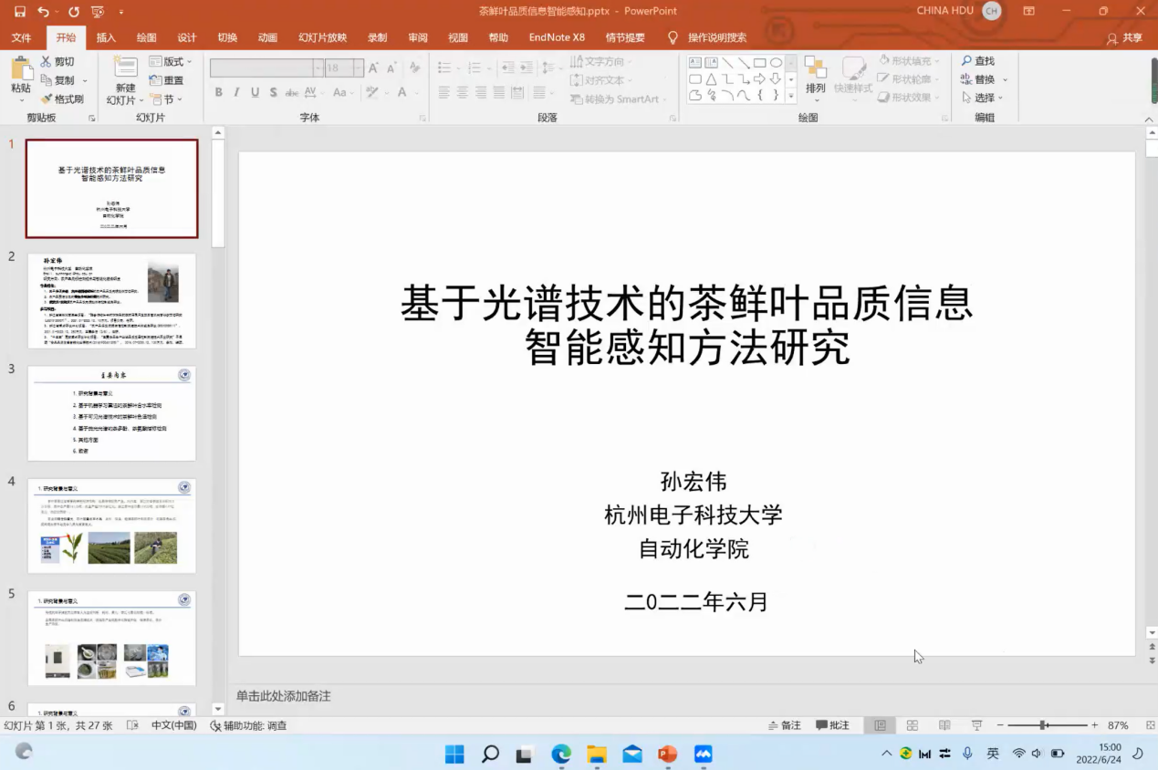This screenshot has width=1158, height=770.
Task: Open the font name combo box dropdown
Action: coord(318,68)
